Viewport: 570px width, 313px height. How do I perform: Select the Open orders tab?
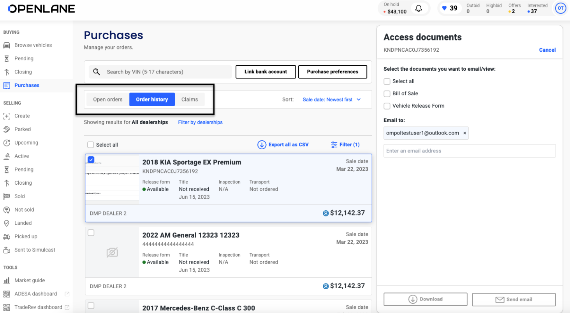[107, 99]
